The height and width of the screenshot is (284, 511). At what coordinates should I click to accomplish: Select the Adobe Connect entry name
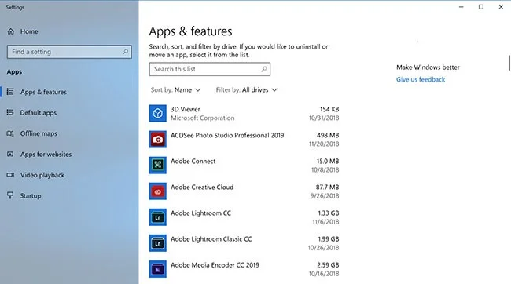coord(193,162)
